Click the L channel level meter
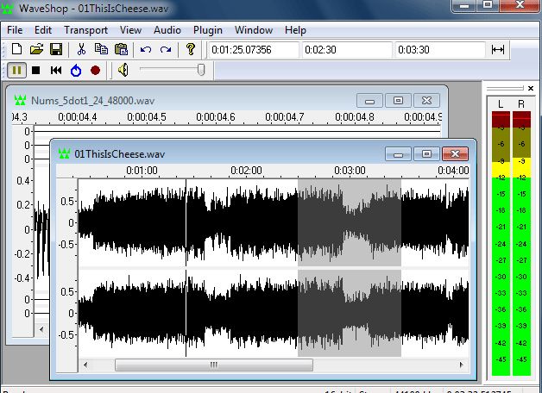This screenshot has width=542, height=393. point(501,243)
